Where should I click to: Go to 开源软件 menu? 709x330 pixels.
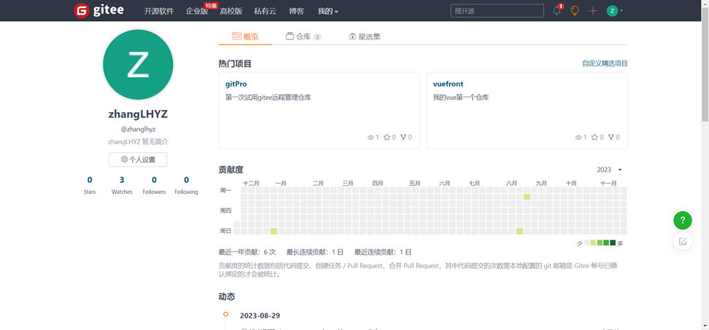[159, 11]
